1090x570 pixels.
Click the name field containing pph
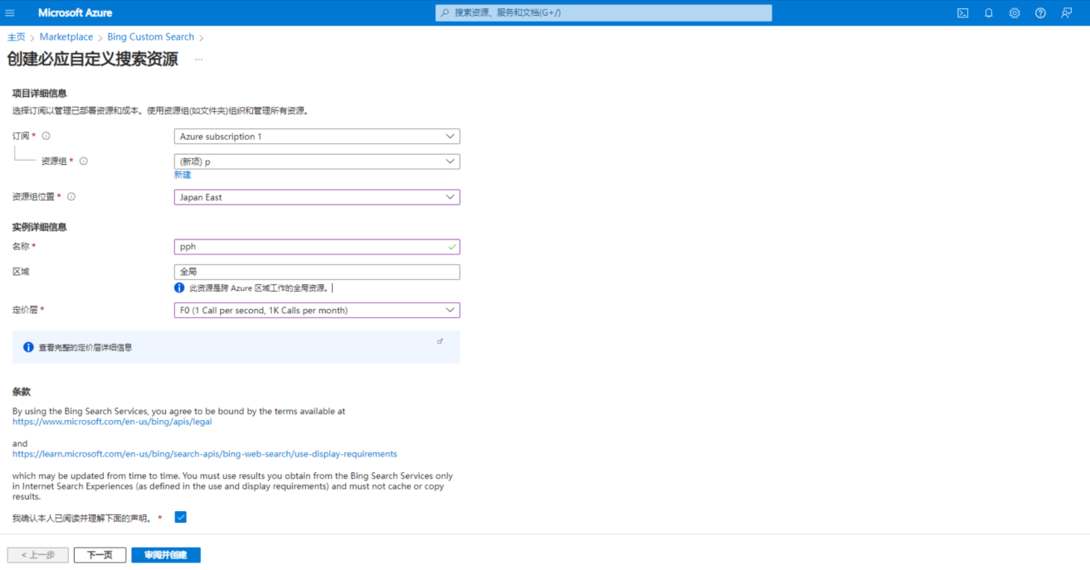[317, 247]
